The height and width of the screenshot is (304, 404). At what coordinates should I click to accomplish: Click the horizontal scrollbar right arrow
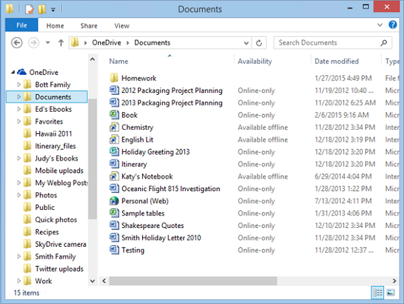(x=394, y=281)
